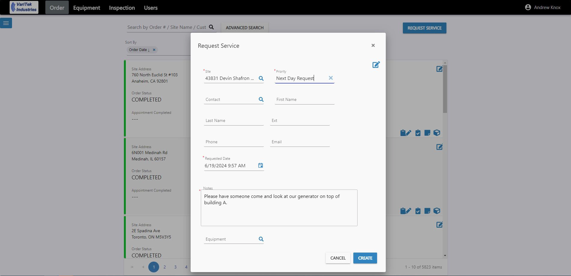Open the Contact lookup search icon

pos(261,99)
